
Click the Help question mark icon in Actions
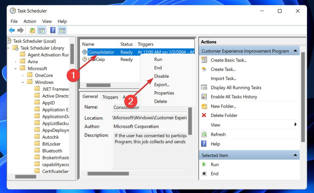coord(204,144)
